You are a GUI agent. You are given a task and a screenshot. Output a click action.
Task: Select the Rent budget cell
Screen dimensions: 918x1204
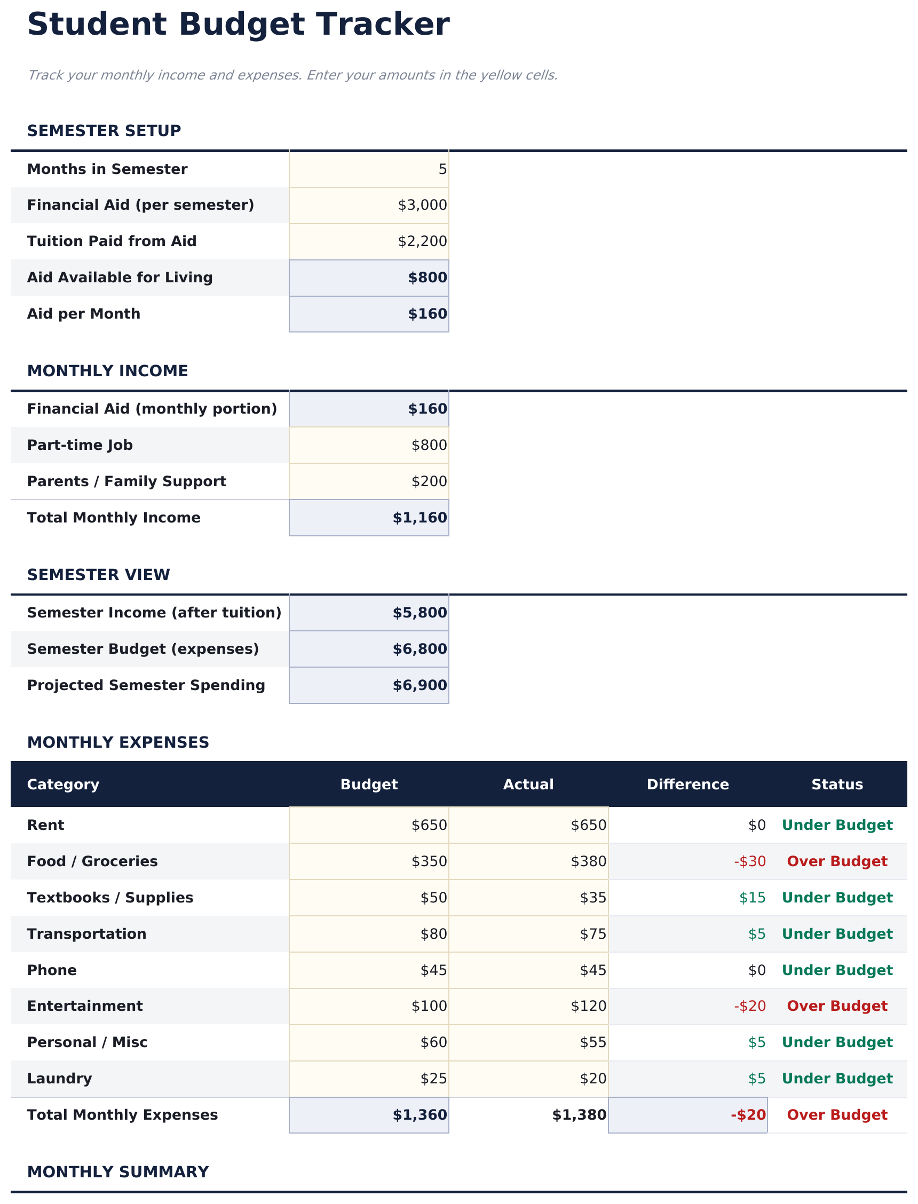[369, 825]
